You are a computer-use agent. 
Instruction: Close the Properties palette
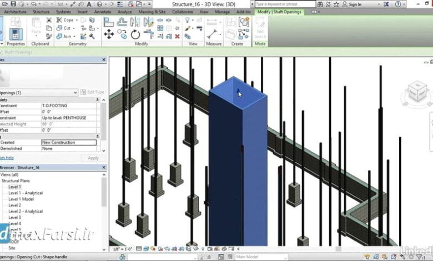point(104,59)
